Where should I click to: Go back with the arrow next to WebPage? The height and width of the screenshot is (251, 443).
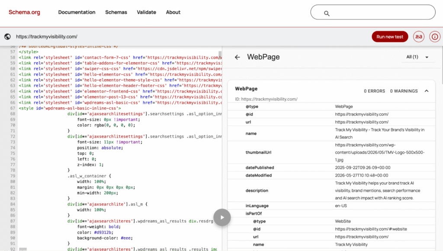238,57
